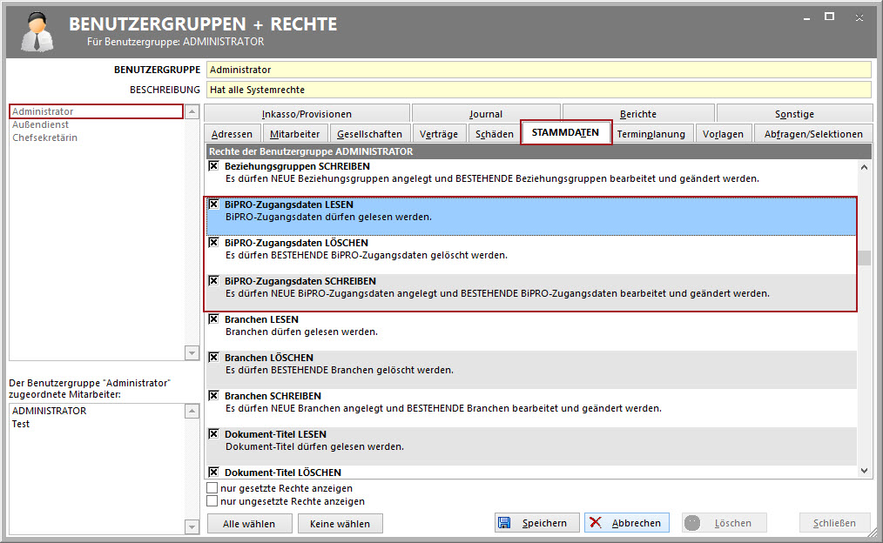Open the Abfragen/Selektionen tab

pyautogui.click(x=812, y=134)
